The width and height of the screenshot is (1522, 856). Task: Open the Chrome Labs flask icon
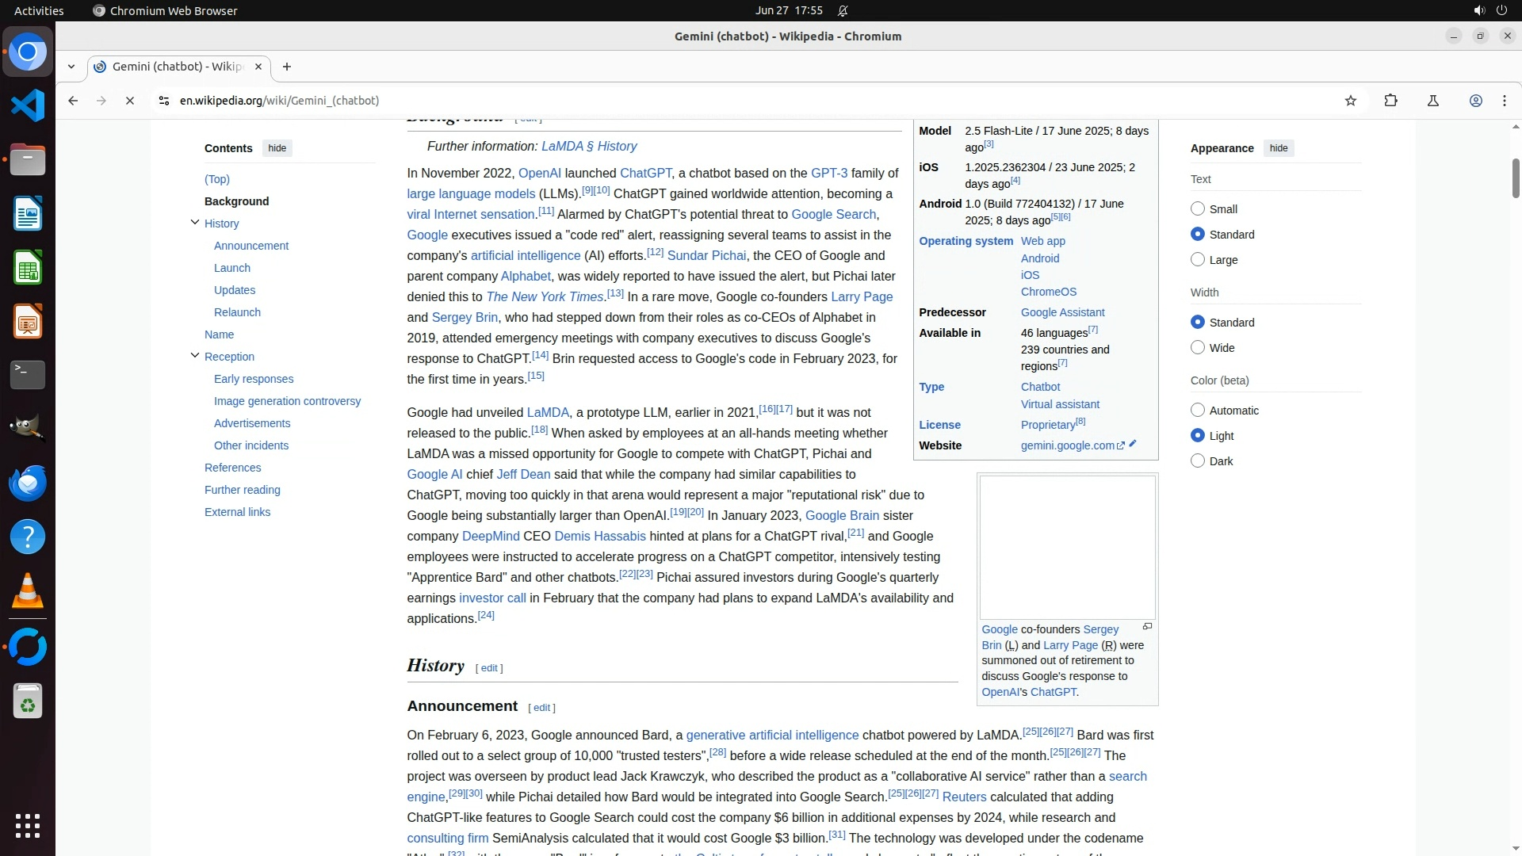coord(1432,101)
